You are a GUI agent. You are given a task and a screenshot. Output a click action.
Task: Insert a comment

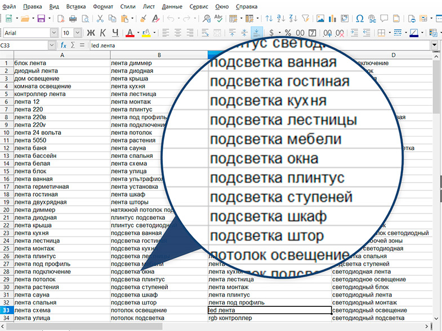[384, 19]
